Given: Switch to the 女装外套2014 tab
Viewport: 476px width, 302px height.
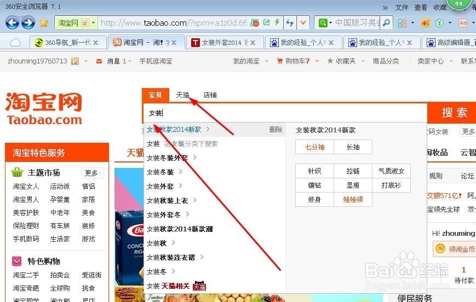Looking at the screenshot, I should click(x=225, y=43).
